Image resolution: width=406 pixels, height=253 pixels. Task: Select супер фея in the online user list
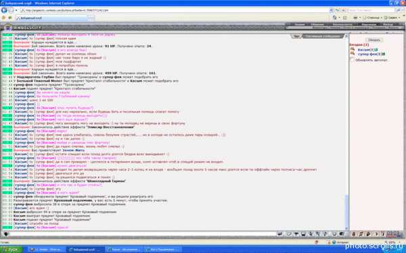pos(367,54)
